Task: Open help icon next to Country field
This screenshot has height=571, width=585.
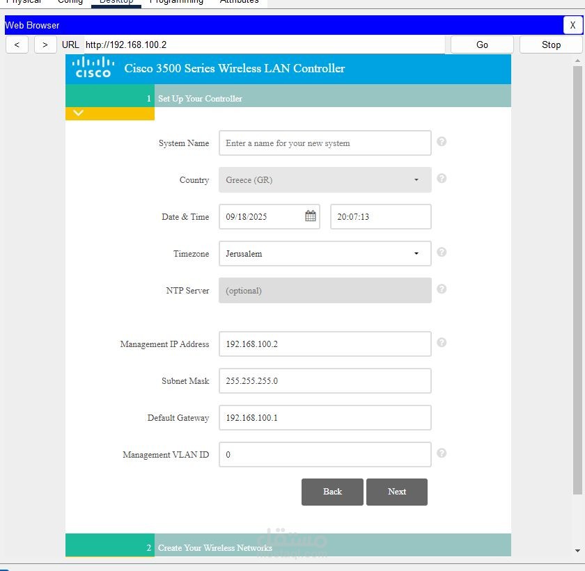Action: [442, 179]
